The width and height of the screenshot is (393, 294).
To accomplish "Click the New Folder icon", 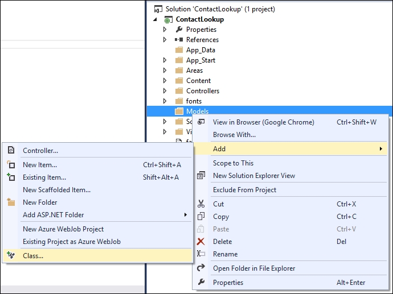I will [11, 202].
